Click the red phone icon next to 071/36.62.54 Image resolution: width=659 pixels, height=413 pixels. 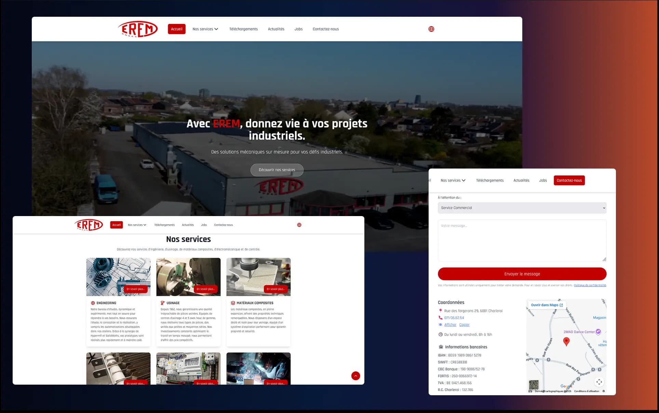pos(441,318)
